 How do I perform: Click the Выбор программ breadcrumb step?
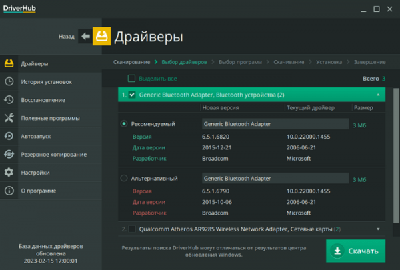[240, 62]
